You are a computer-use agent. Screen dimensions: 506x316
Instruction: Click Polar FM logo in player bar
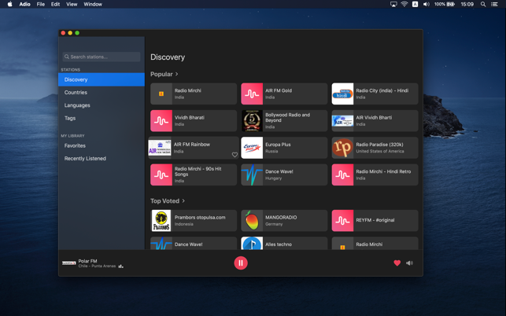pos(69,263)
